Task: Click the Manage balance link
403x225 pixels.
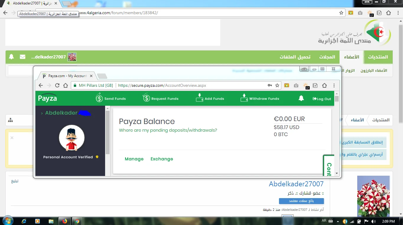Action: coord(134,159)
